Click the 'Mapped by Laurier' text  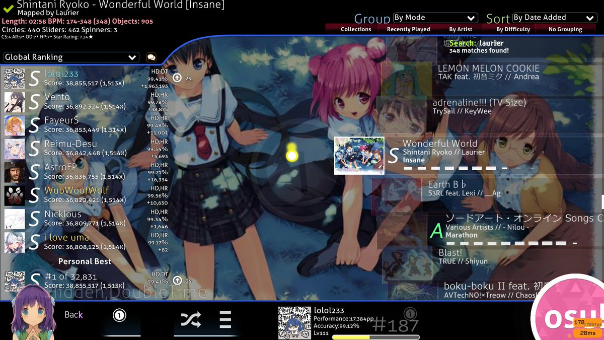48,13
